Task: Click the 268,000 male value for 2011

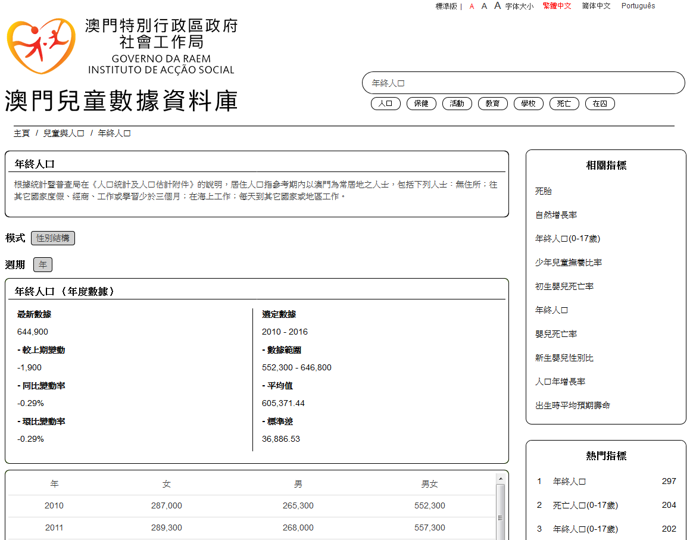Action: [x=298, y=527]
